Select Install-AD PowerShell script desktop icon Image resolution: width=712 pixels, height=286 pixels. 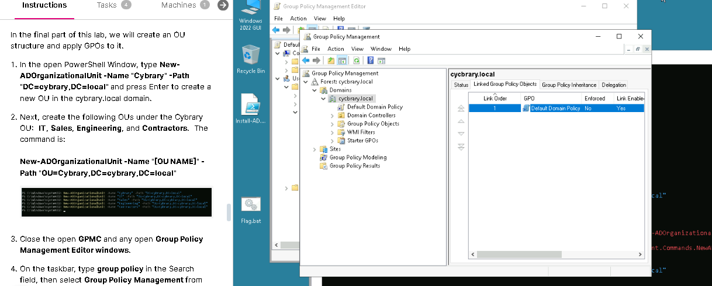tap(251, 109)
